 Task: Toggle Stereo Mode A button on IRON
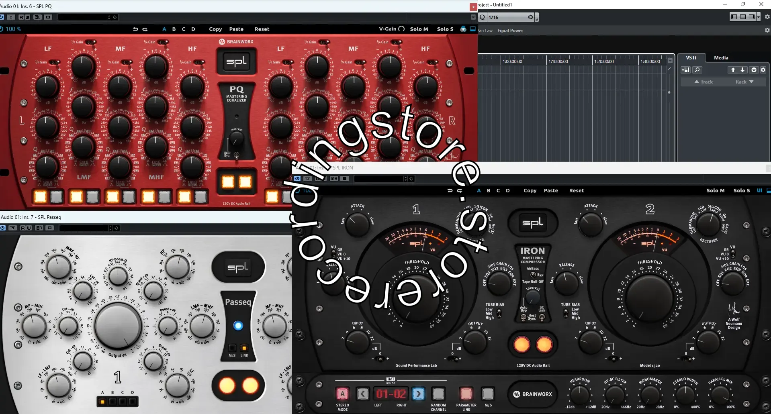pyautogui.click(x=342, y=394)
